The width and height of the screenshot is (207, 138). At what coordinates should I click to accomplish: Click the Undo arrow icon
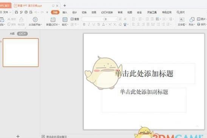click(36, 12)
